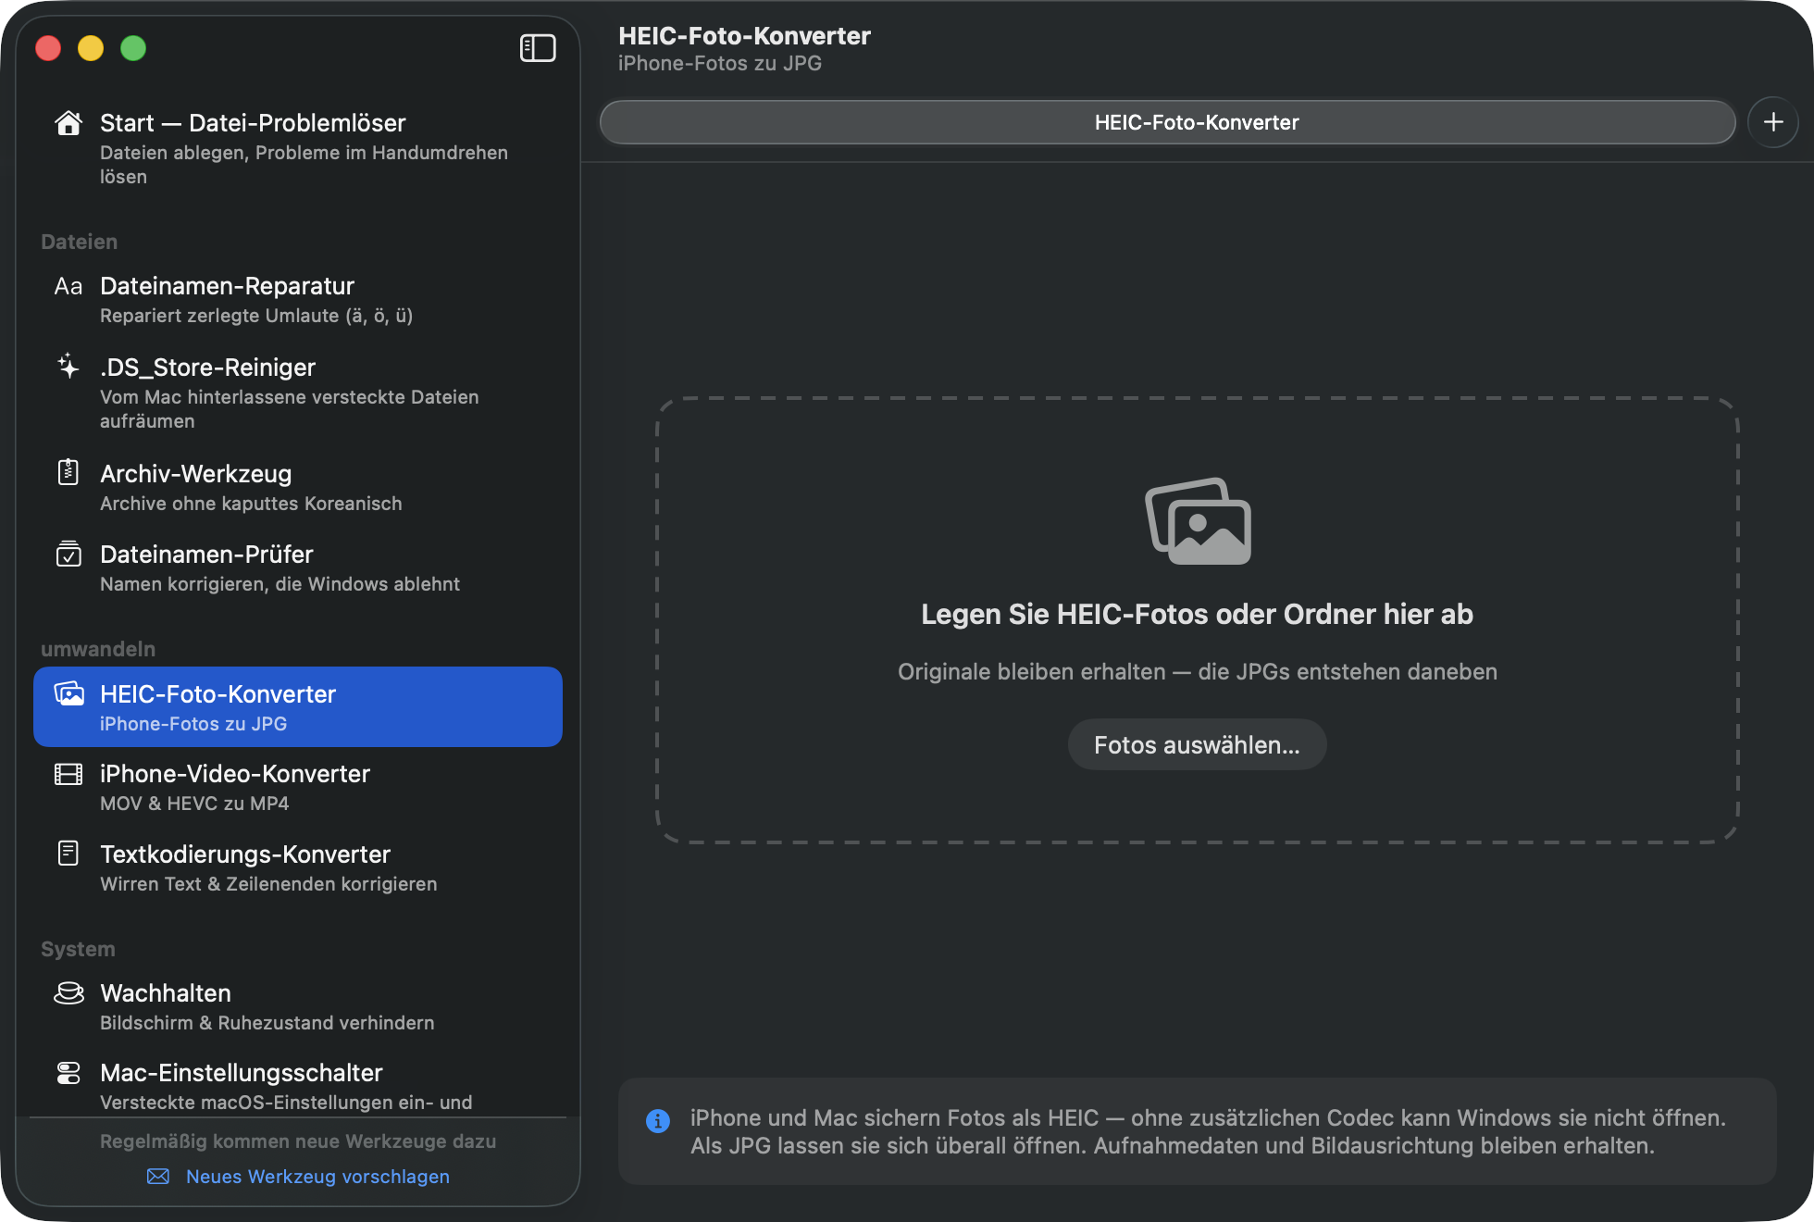This screenshot has width=1814, height=1222.
Task: Close the window with the red button
Action: click(48, 48)
